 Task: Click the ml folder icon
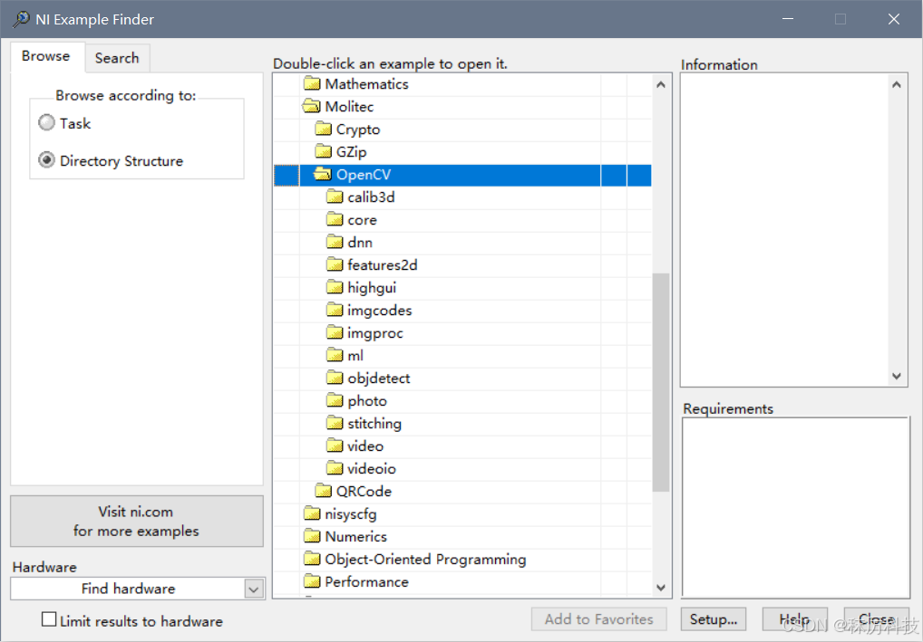(x=335, y=355)
